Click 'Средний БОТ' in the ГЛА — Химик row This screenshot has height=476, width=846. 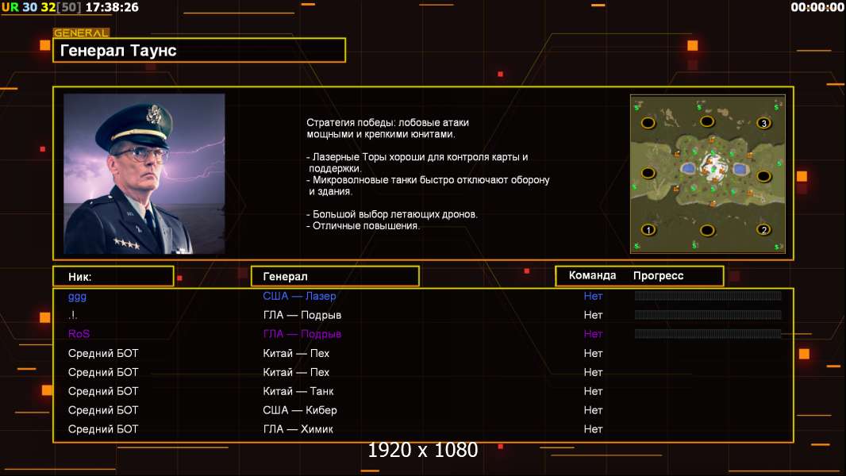click(103, 429)
